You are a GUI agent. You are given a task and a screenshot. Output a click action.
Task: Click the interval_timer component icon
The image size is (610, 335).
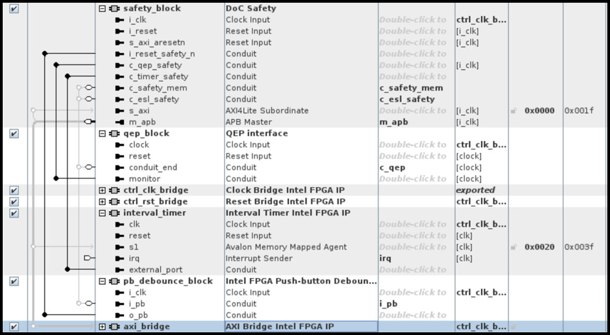[x=114, y=213]
